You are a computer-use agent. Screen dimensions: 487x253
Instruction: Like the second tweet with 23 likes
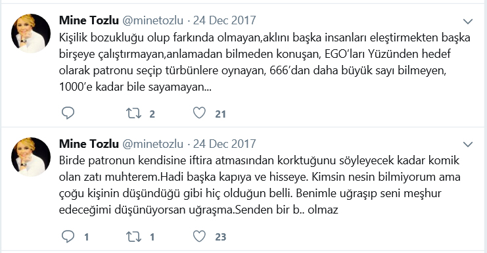199,237
